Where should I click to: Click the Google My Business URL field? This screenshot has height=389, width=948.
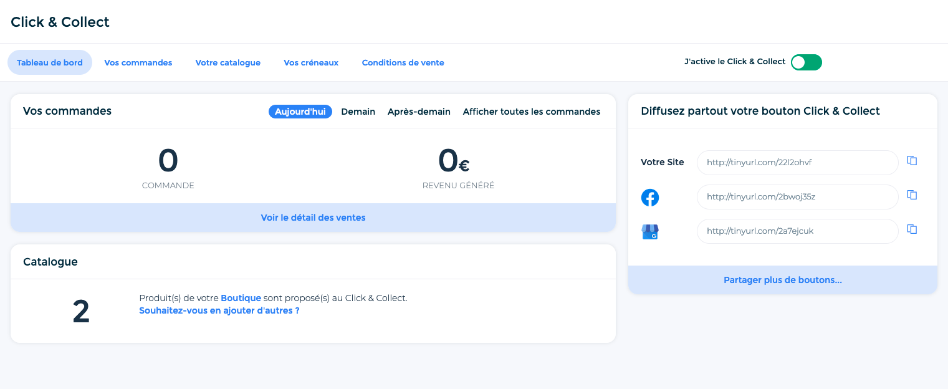(x=798, y=231)
